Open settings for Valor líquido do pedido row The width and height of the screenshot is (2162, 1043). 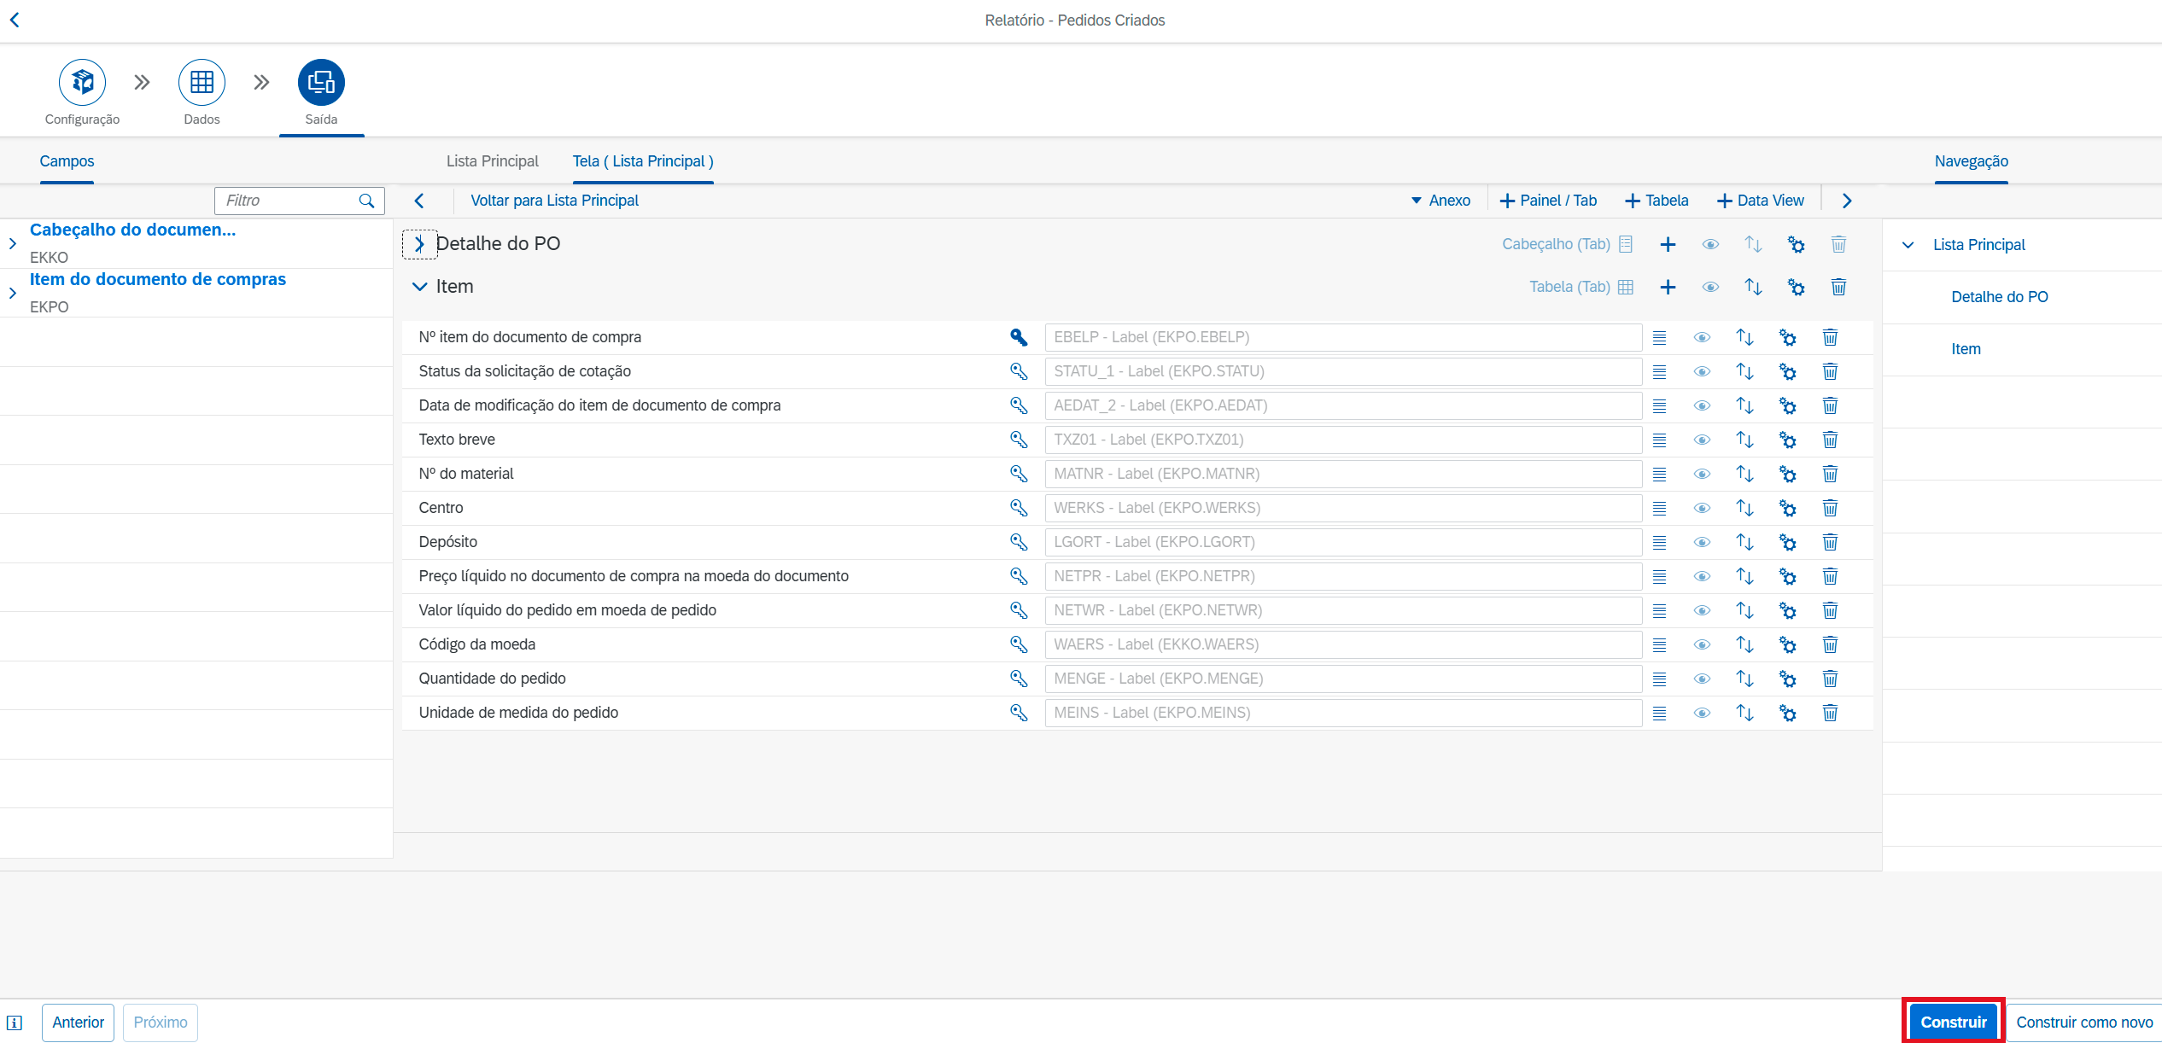pyautogui.click(x=1787, y=610)
